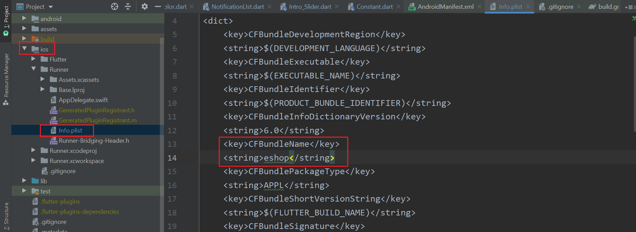The height and width of the screenshot is (232, 636).
Task: Close the AndroidManifest.xml tab
Action: (479, 6)
